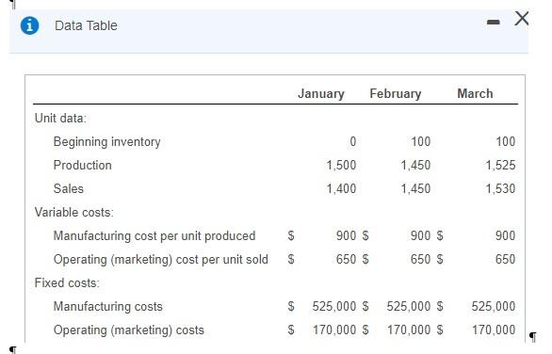This screenshot has width=552, height=354.
Task: Select the 'Production' row label
Action: 82,166
